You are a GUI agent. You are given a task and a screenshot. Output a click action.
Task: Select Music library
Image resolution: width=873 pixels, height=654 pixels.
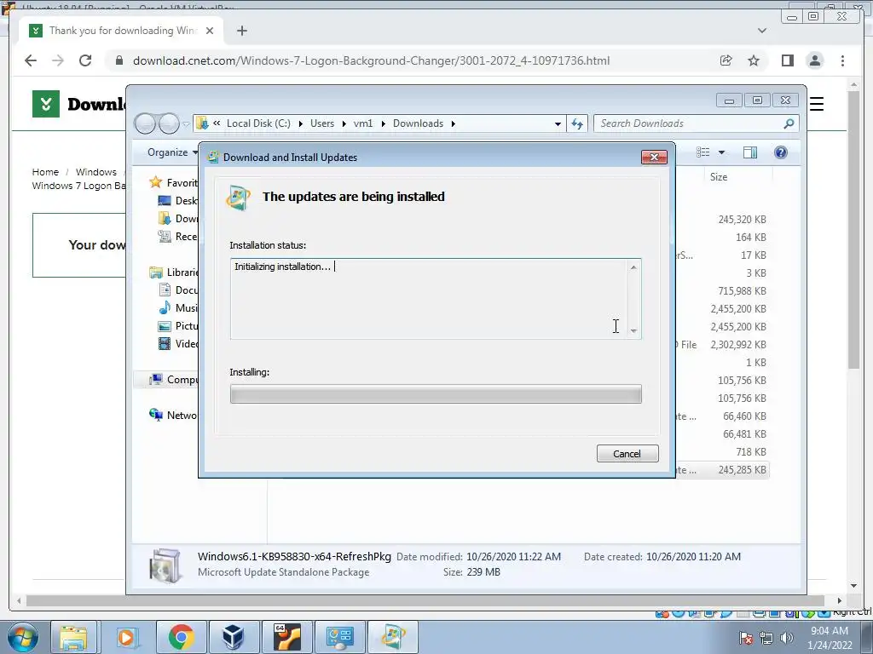pyautogui.click(x=177, y=307)
